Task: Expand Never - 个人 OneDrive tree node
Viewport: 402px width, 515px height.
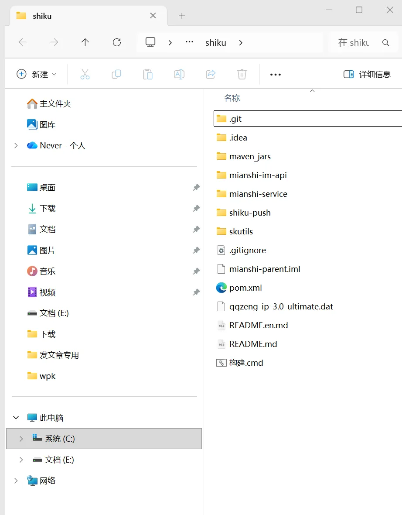Action: pos(16,145)
